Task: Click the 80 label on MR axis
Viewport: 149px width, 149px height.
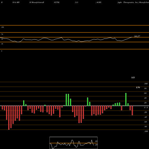Action: pyautogui.click(x=145, y=89)
